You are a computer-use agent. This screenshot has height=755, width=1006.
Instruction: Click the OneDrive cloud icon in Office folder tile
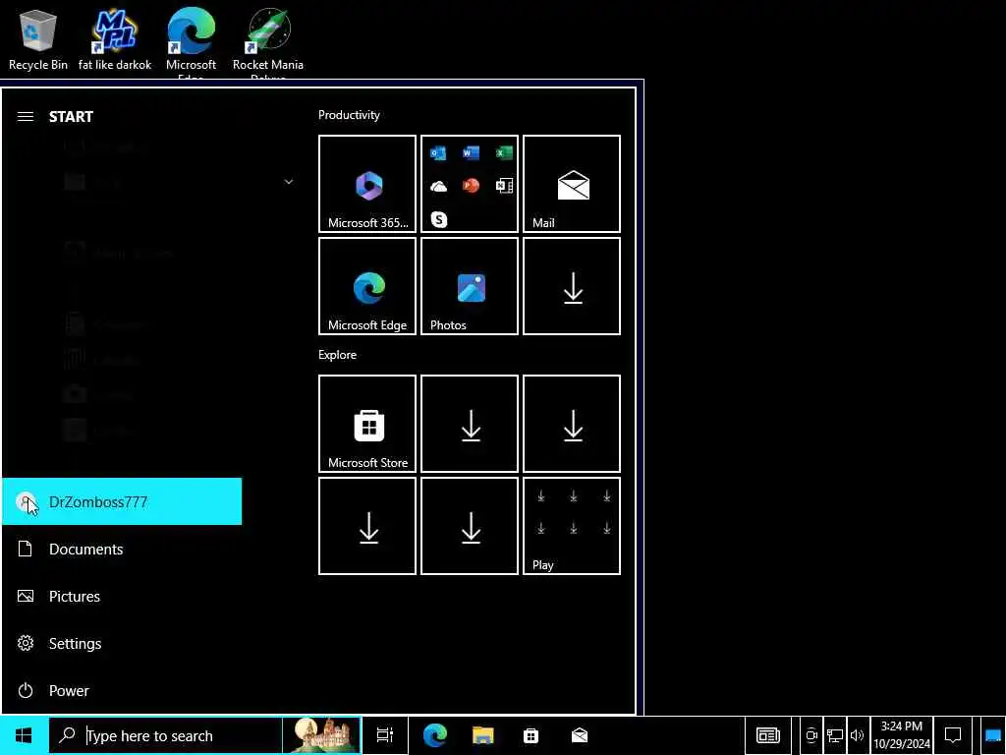point(438,186)
